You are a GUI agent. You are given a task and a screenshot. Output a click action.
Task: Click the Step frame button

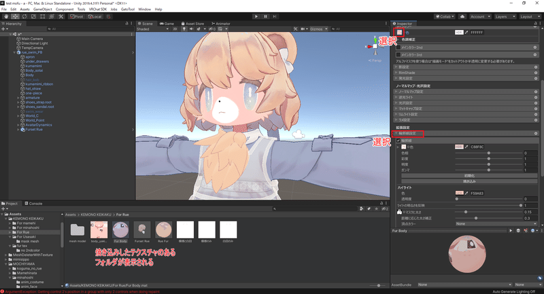[275, 16]
